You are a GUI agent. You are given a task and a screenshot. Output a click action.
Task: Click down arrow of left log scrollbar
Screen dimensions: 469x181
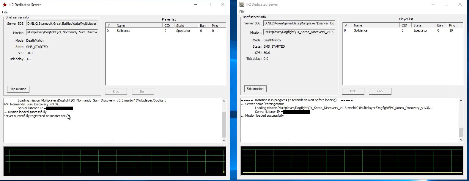[224, 140]
